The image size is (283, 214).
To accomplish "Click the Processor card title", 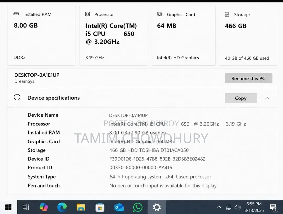I will (x=104, y=14).
